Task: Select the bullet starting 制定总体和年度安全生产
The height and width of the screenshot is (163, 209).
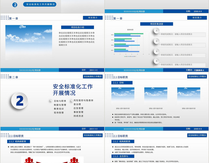Action: point(139,114)
